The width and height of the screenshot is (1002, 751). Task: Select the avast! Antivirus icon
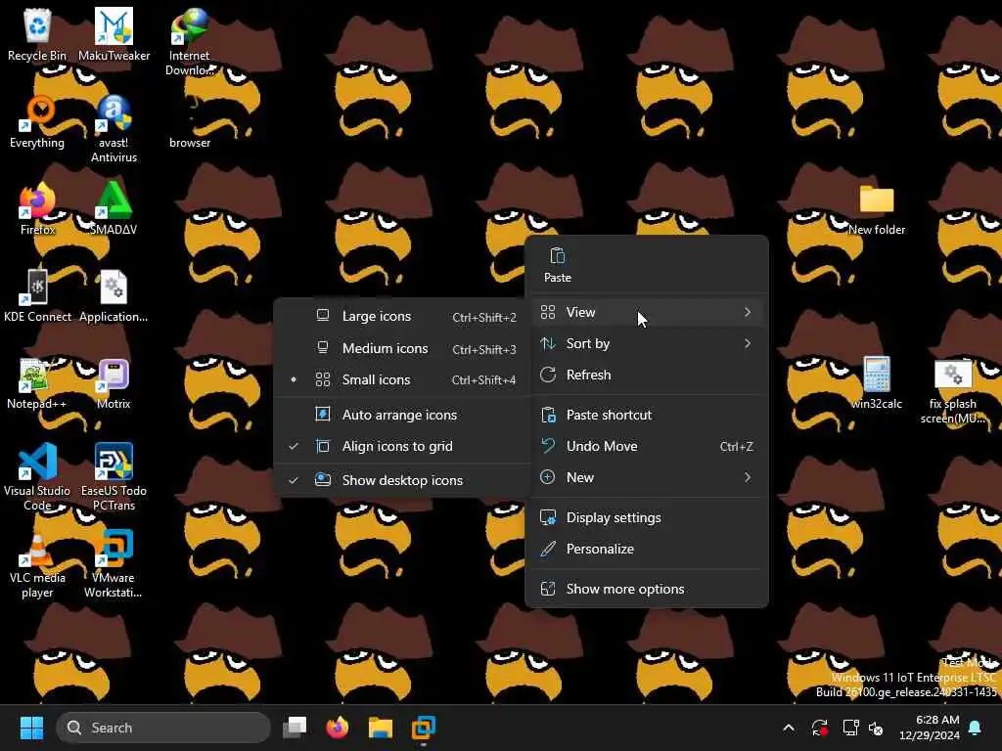point(114,129)
